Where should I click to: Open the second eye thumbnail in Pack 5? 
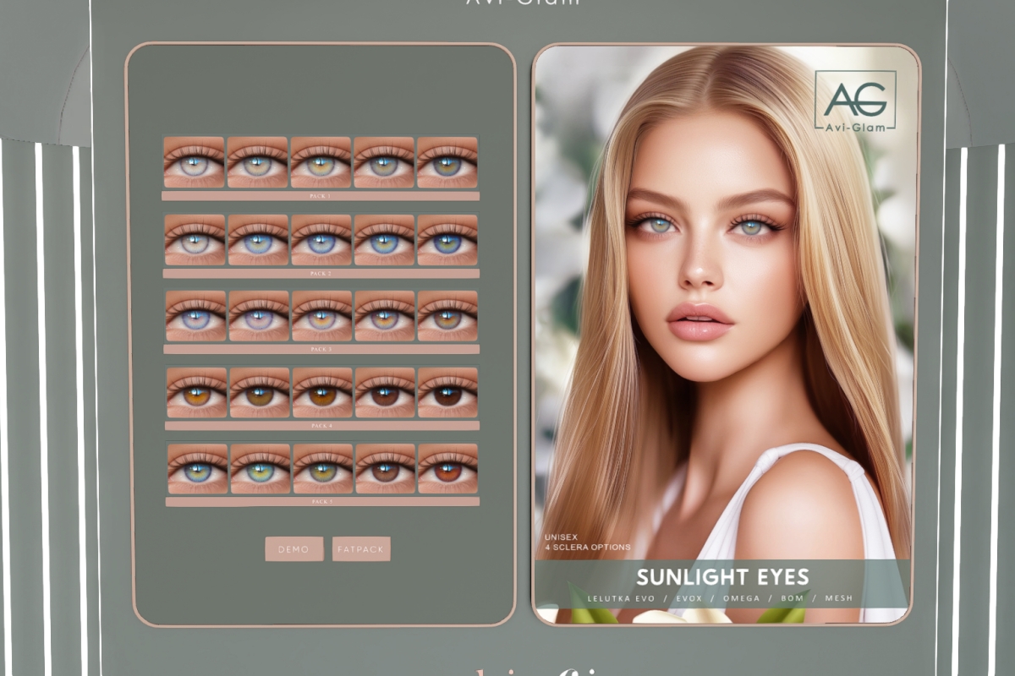tap(261, 469)
